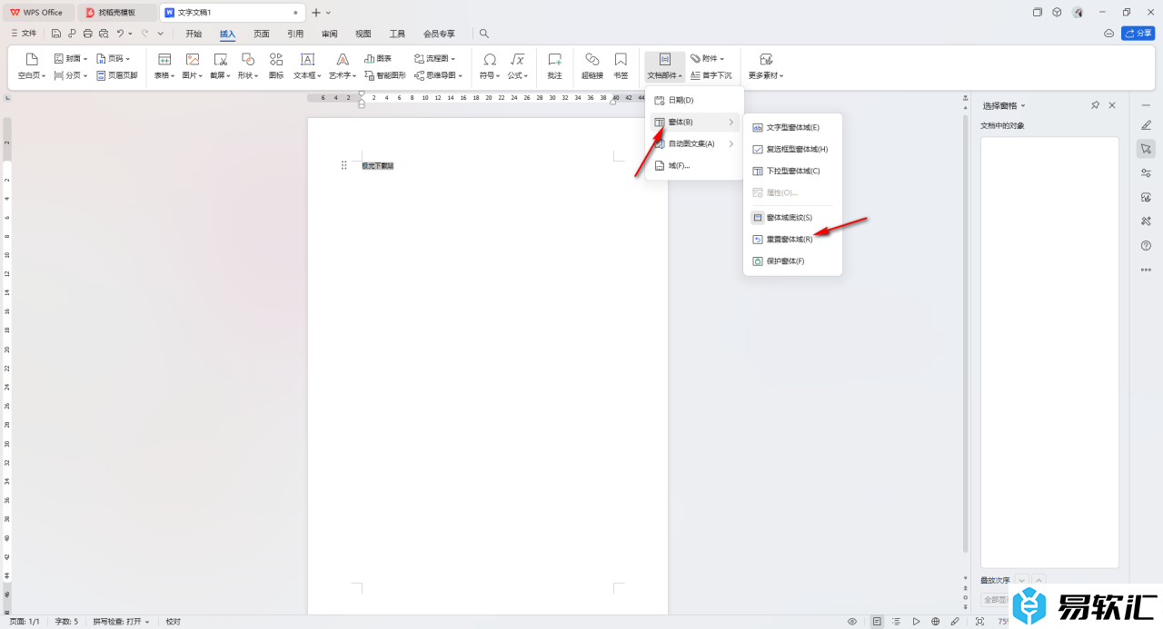Image resolution: width=1163 pixels, height=629 pixels.
Task: Click 页眉页脚 header and footer
Action: [x=116, y=75]
